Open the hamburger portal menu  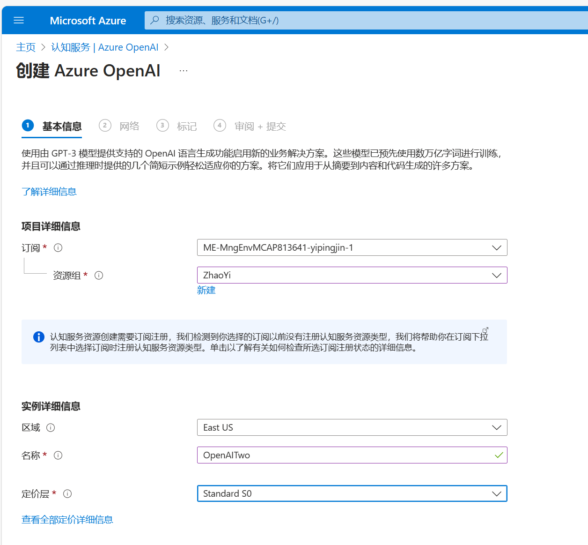click(x=19, y=20)
